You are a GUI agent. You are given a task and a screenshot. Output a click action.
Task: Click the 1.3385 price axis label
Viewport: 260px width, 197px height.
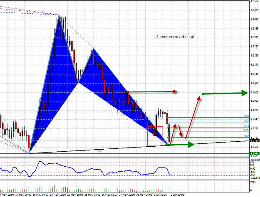click(255, 29)
